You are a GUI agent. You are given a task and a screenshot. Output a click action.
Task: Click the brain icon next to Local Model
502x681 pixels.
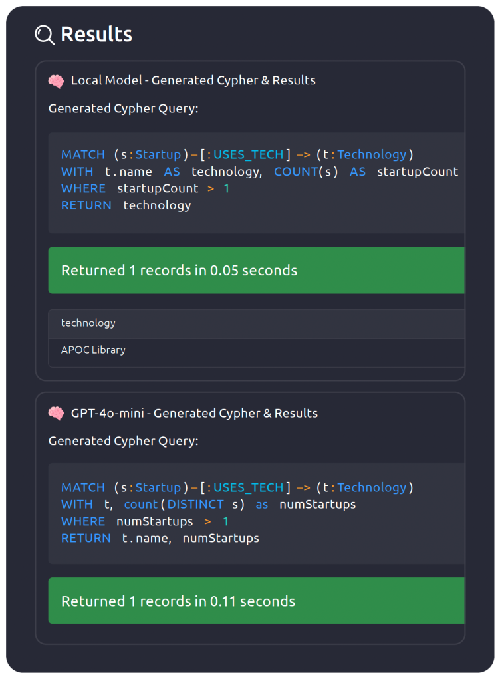56,81
